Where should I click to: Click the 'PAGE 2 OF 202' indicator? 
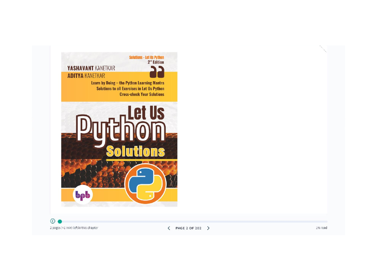[188, 228]
